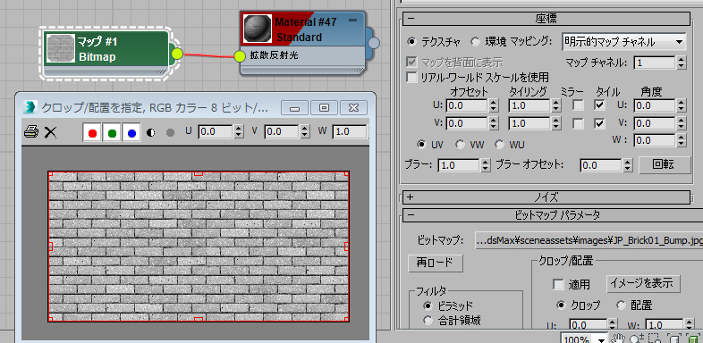Select the 環境 radio button

476,42
